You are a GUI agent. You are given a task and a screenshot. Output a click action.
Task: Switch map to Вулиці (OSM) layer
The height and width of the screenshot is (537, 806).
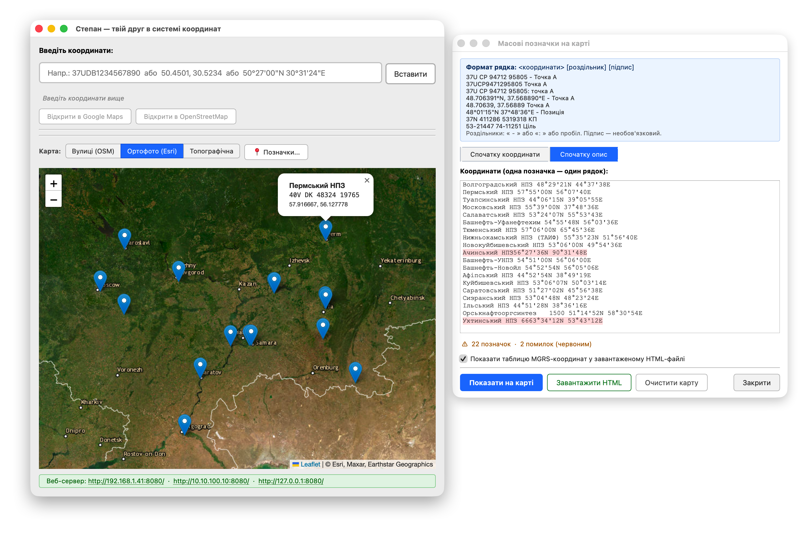tap(93, 151)
